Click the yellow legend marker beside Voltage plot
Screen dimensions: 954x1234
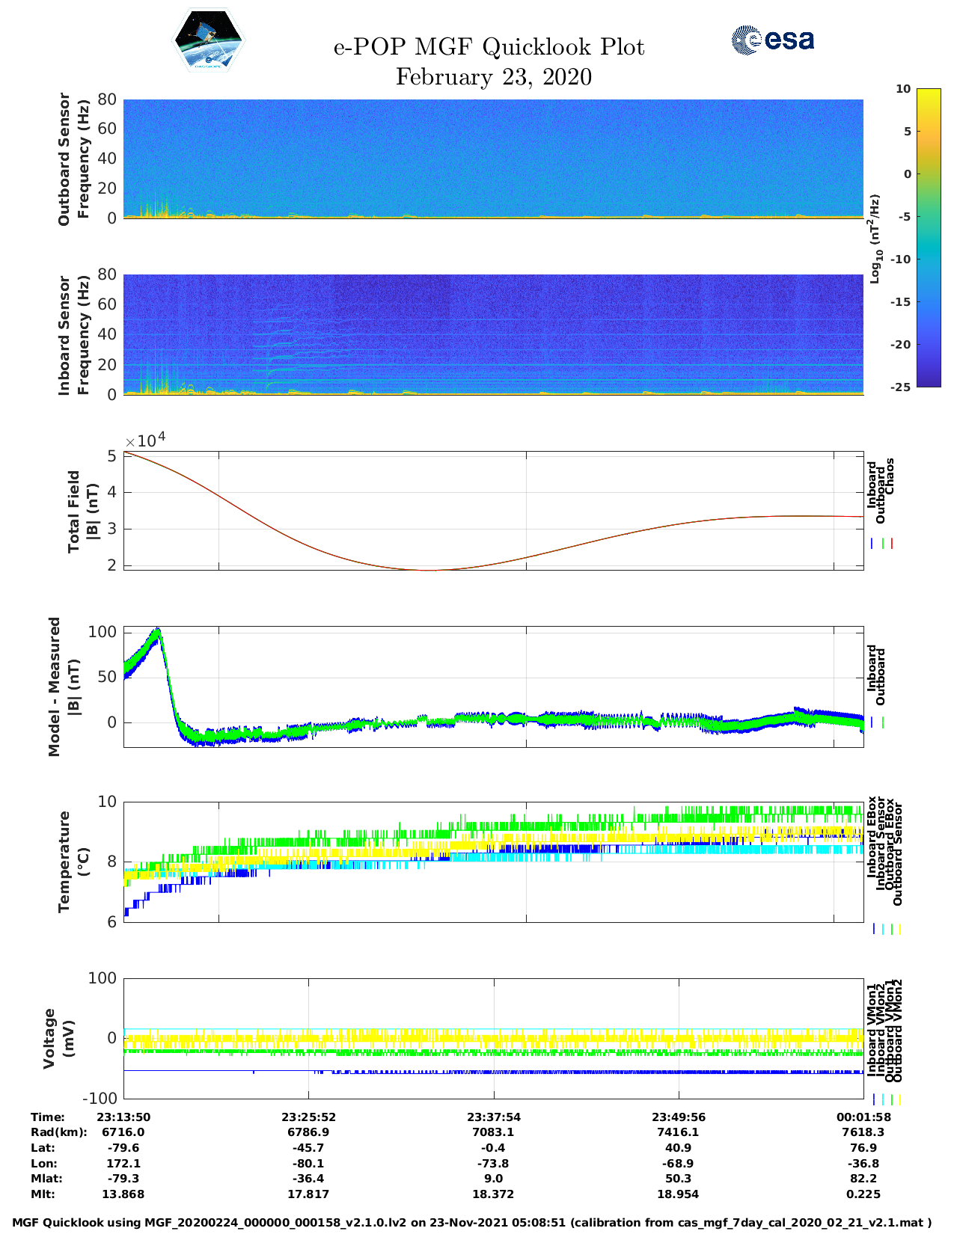[x=899, y=1099]
